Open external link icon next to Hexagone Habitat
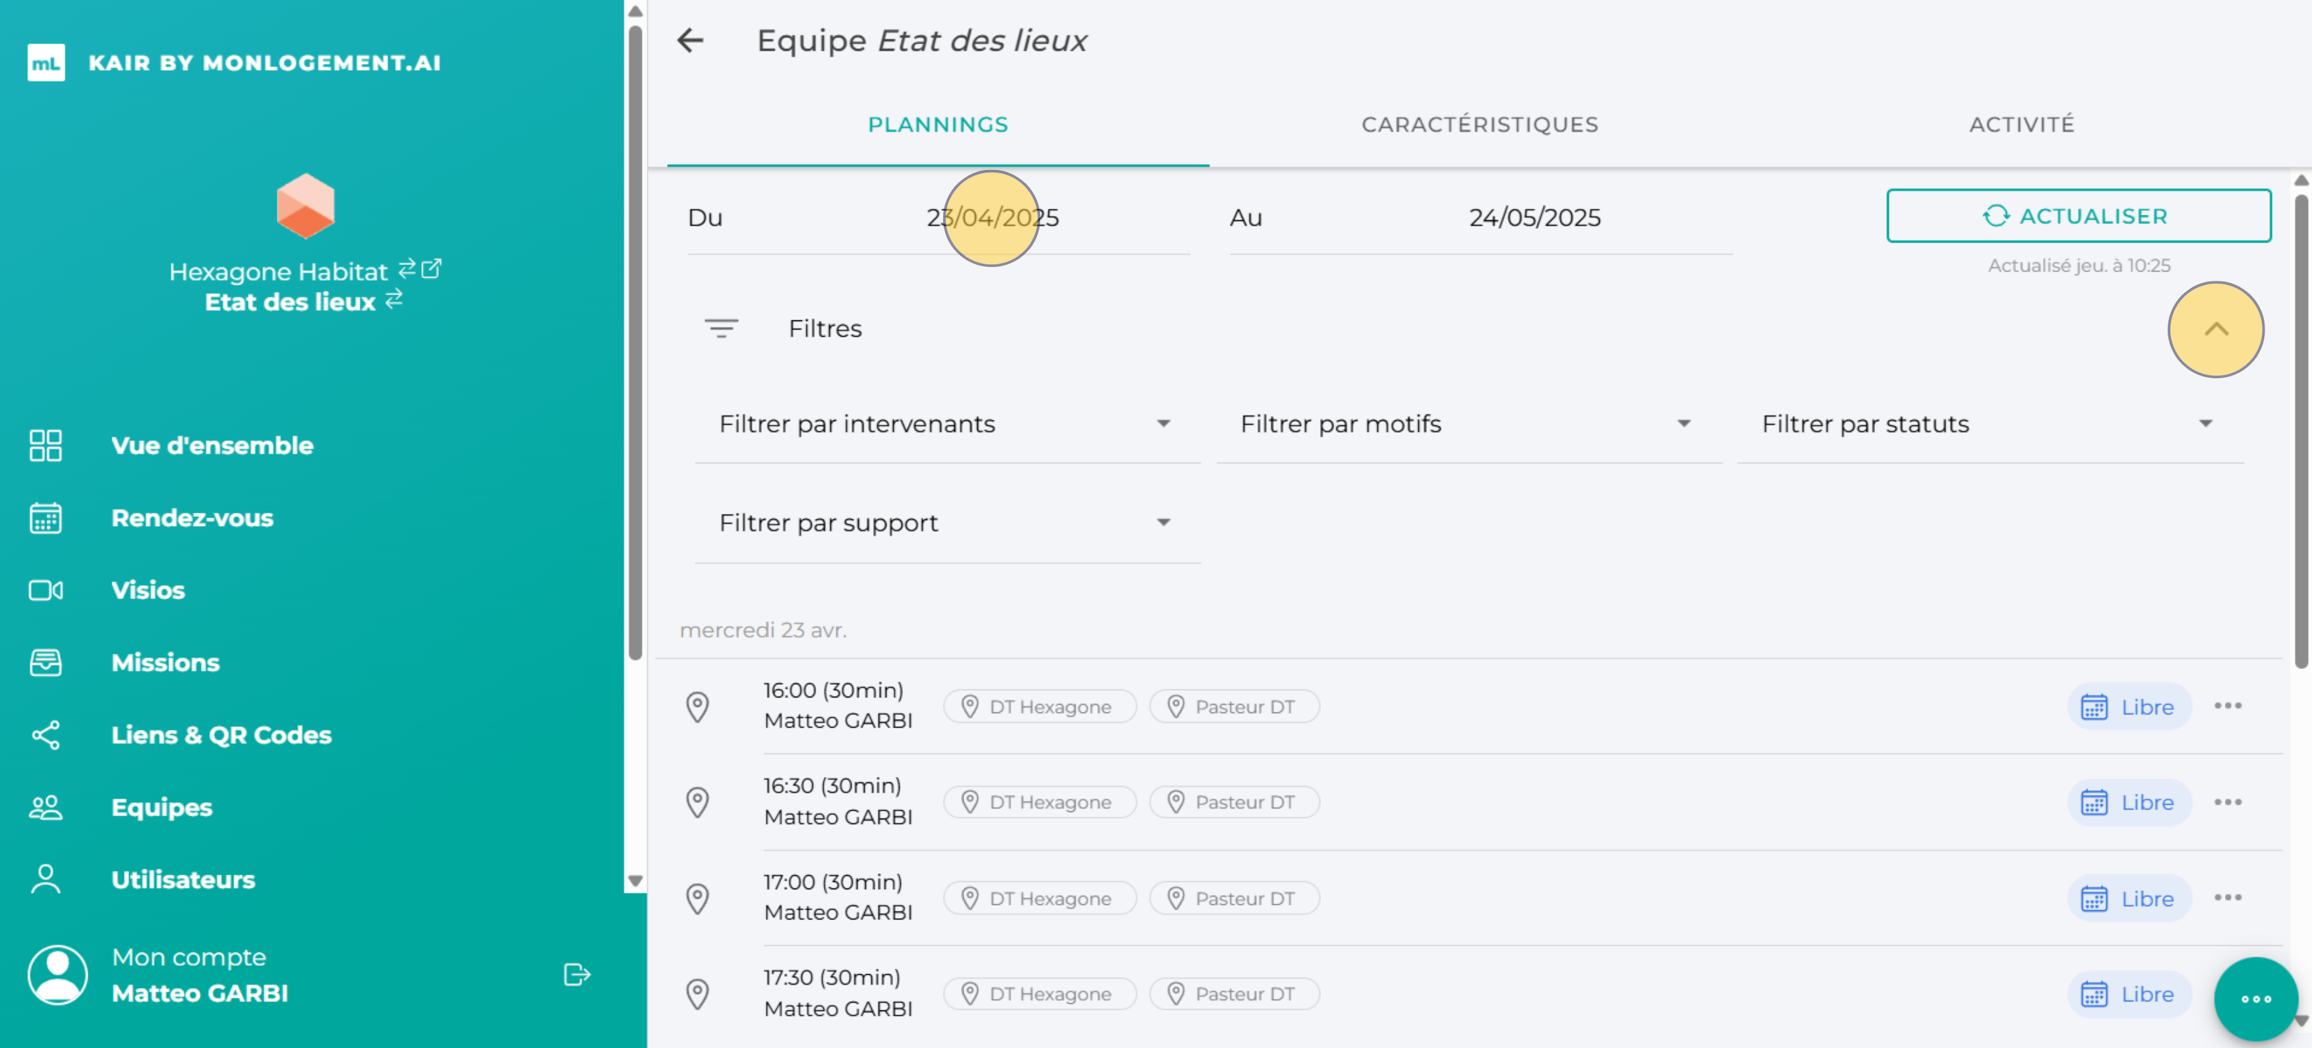This screenshot has height=1048, width=2312. tap(432, 268)
